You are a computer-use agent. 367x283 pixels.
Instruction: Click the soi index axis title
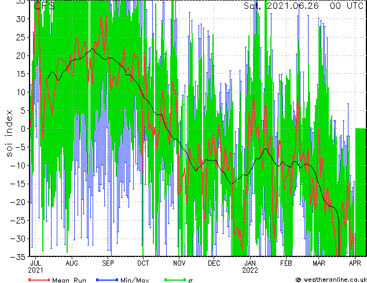[9, 133]
